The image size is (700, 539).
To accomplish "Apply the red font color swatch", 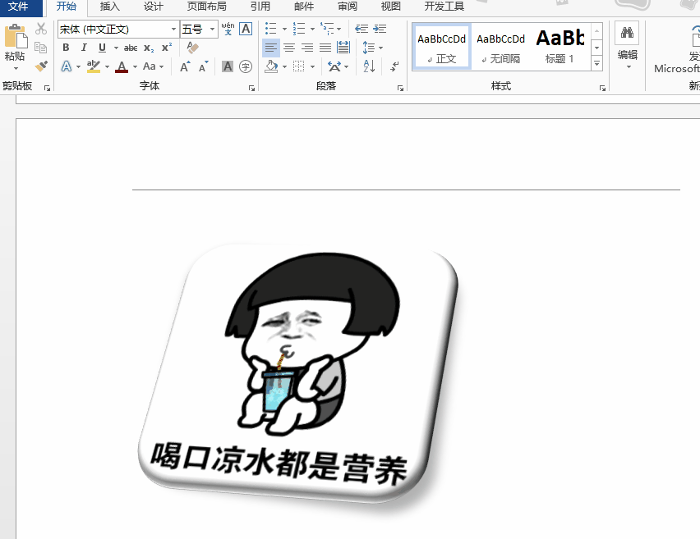I will [122, 67].
